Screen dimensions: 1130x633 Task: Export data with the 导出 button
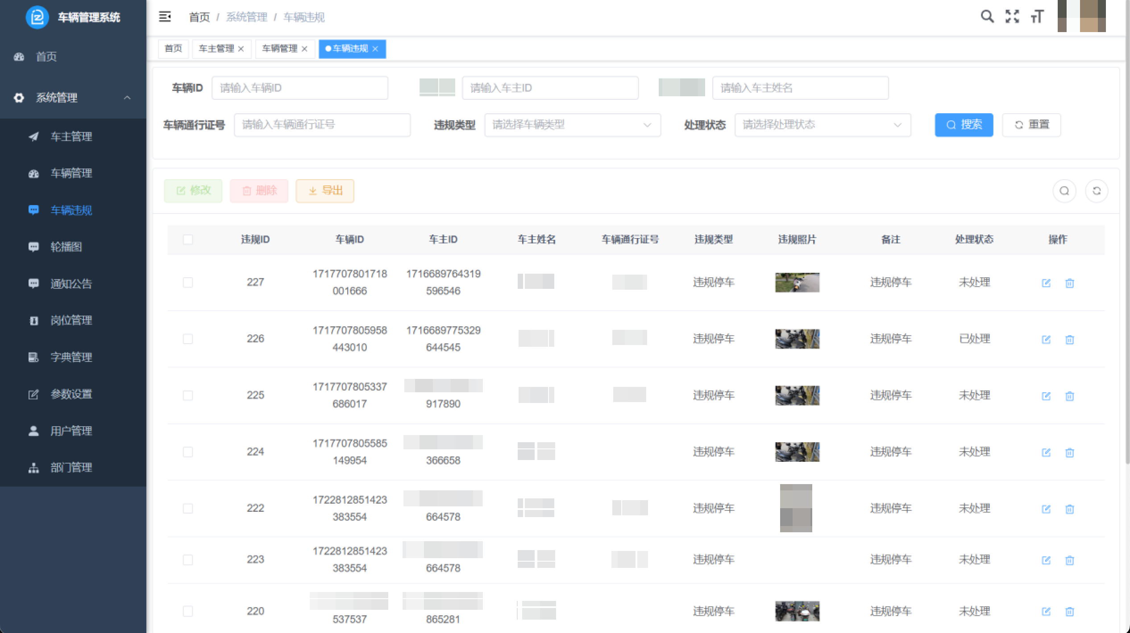324,190
